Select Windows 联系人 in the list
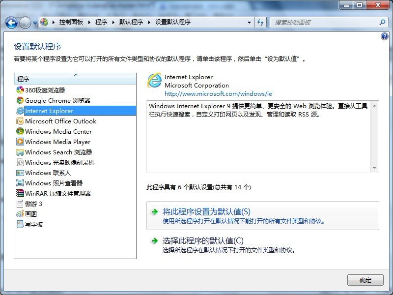 click(48, 173)
